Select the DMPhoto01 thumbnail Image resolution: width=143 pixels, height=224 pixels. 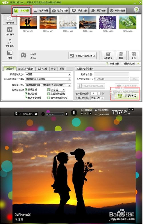tap(28, 22)
